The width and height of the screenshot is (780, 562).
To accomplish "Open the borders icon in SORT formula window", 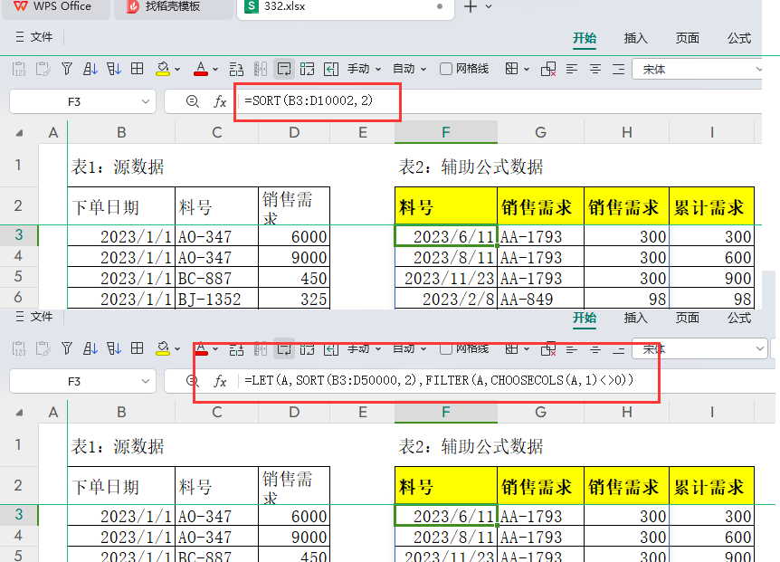I will pos(511,69).
